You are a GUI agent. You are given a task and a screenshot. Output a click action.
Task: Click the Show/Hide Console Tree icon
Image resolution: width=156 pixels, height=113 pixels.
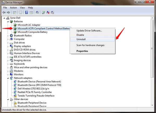(x=15, y=12)
